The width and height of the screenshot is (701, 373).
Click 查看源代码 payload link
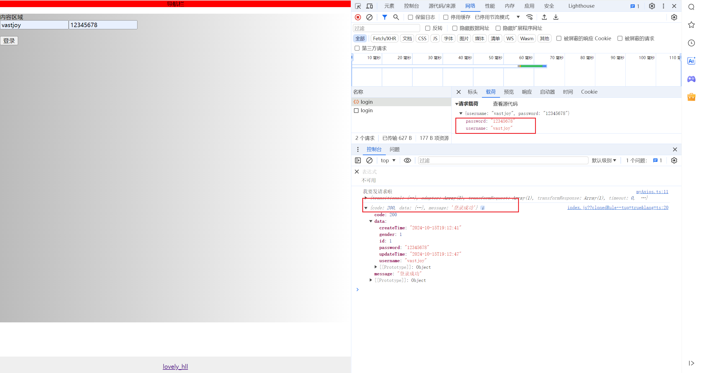click(x=505, y=104)
